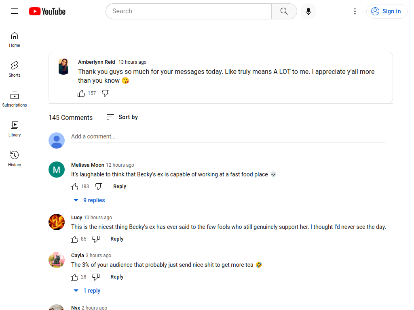Open the Sort by dropdown
This screenshot has width=414, height=310.
tap(122, 117)
